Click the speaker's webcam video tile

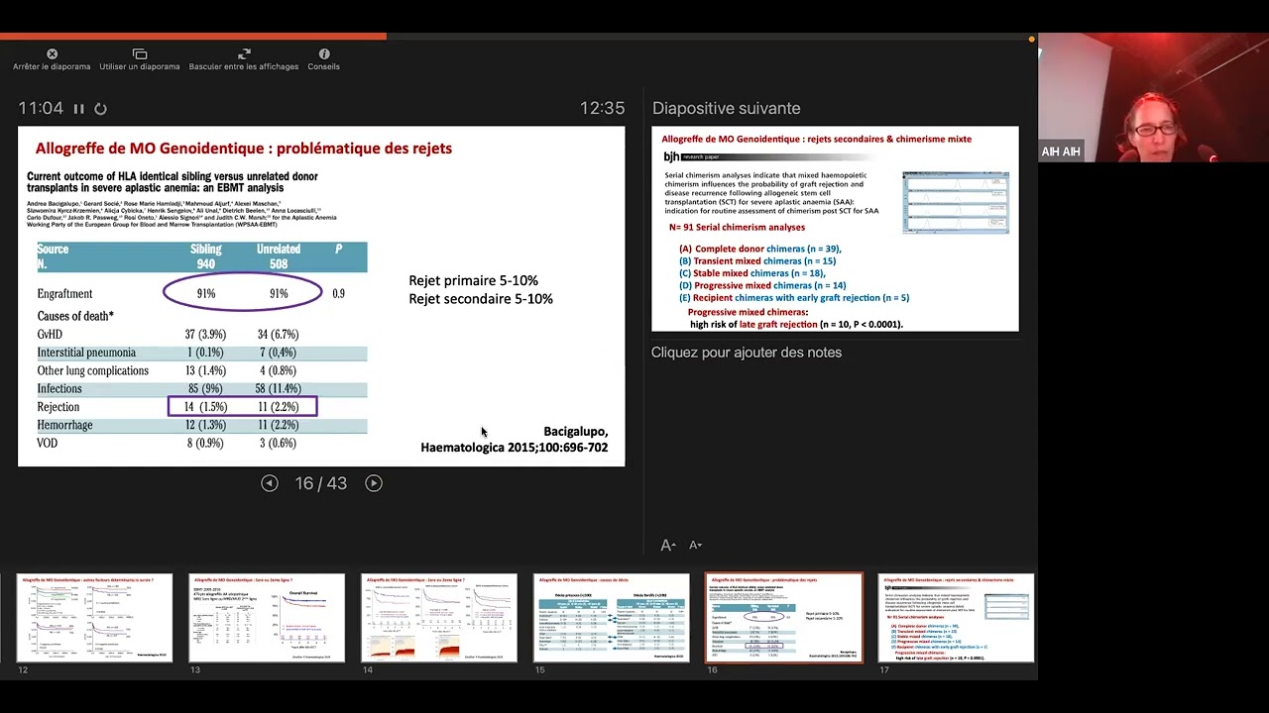(1153, 97)
